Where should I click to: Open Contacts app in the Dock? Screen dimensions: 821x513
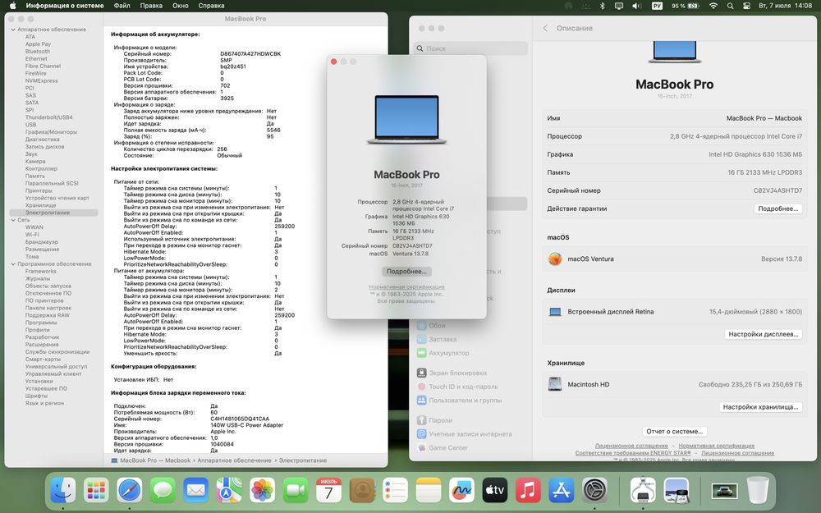362,490
